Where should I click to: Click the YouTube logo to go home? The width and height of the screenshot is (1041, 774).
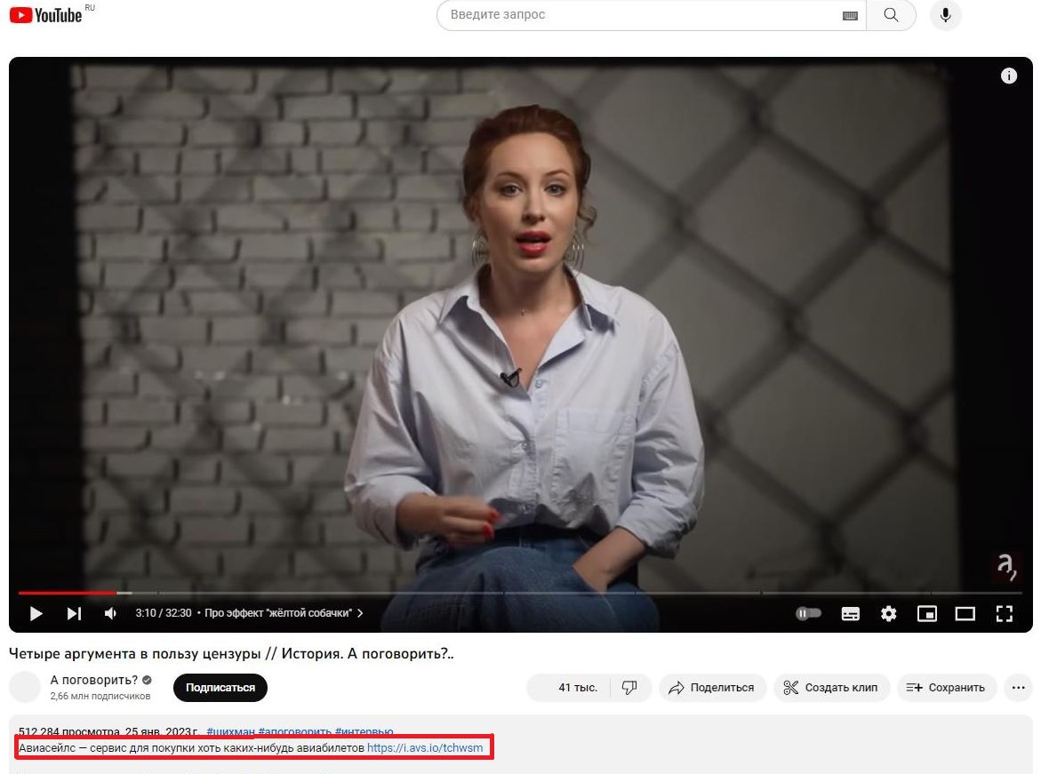(x=46, y=15)
